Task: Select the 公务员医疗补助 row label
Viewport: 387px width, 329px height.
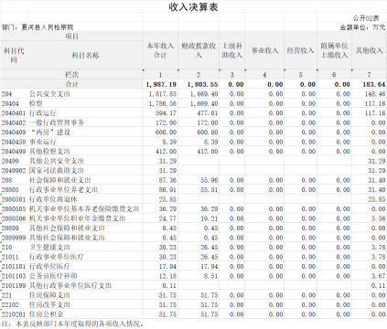Action: pyautogui.click(x=53, y=276)
